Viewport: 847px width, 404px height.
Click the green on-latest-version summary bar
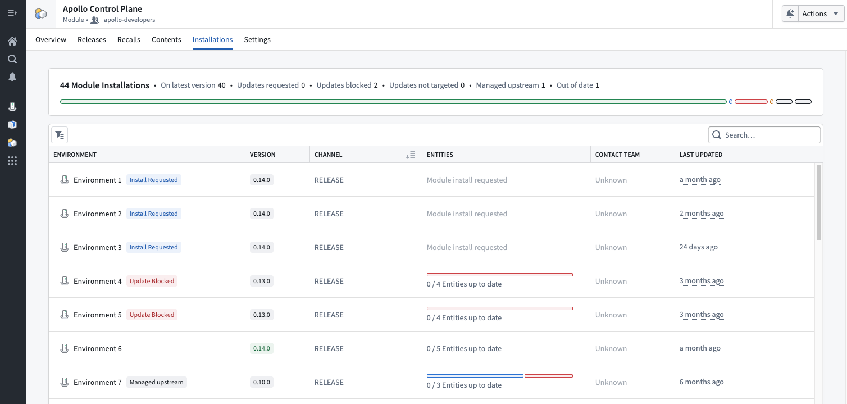tap(393, 102)
